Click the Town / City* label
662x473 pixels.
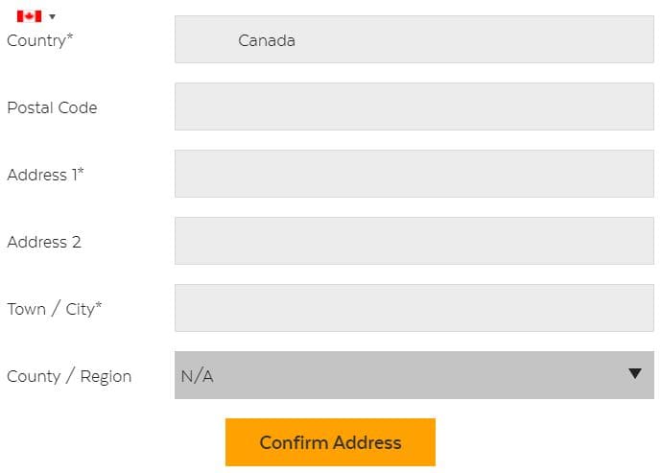[55, 309]
